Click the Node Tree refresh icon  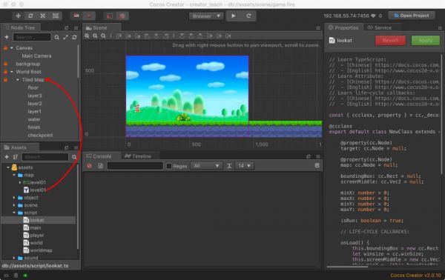pos(74,37)
